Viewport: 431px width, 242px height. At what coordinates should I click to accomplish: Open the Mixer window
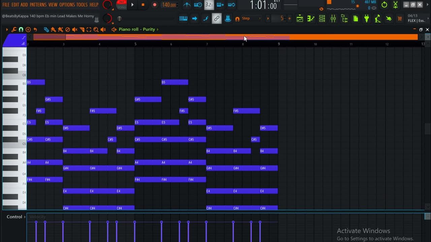(x=333, y=18)
